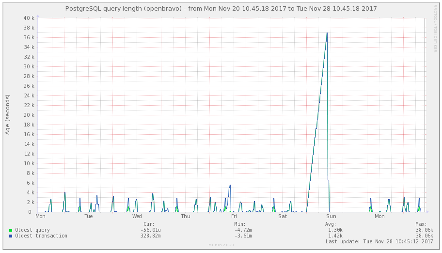Click the Wed label on the time axis
The image size is (442, 253).
tap(137, 216)
